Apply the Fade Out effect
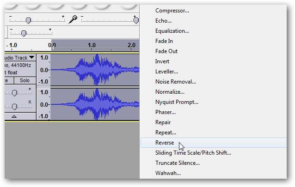The width and height of the screenshot is (295, 187). (166, 51)
